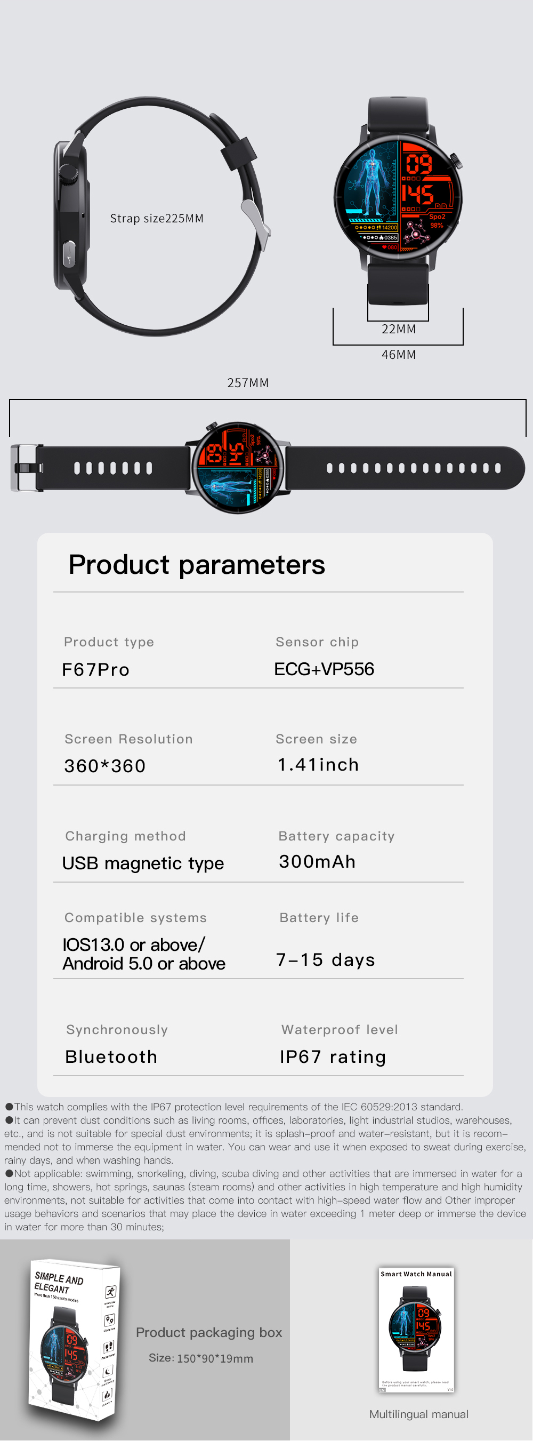Click the ECG+VP556 sensor chip value
533x1441 pixels.
pos(324,669)
